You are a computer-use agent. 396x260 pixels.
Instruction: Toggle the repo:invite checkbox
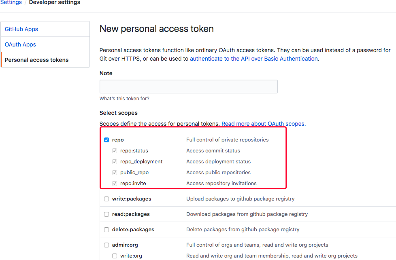click(115, 184)
